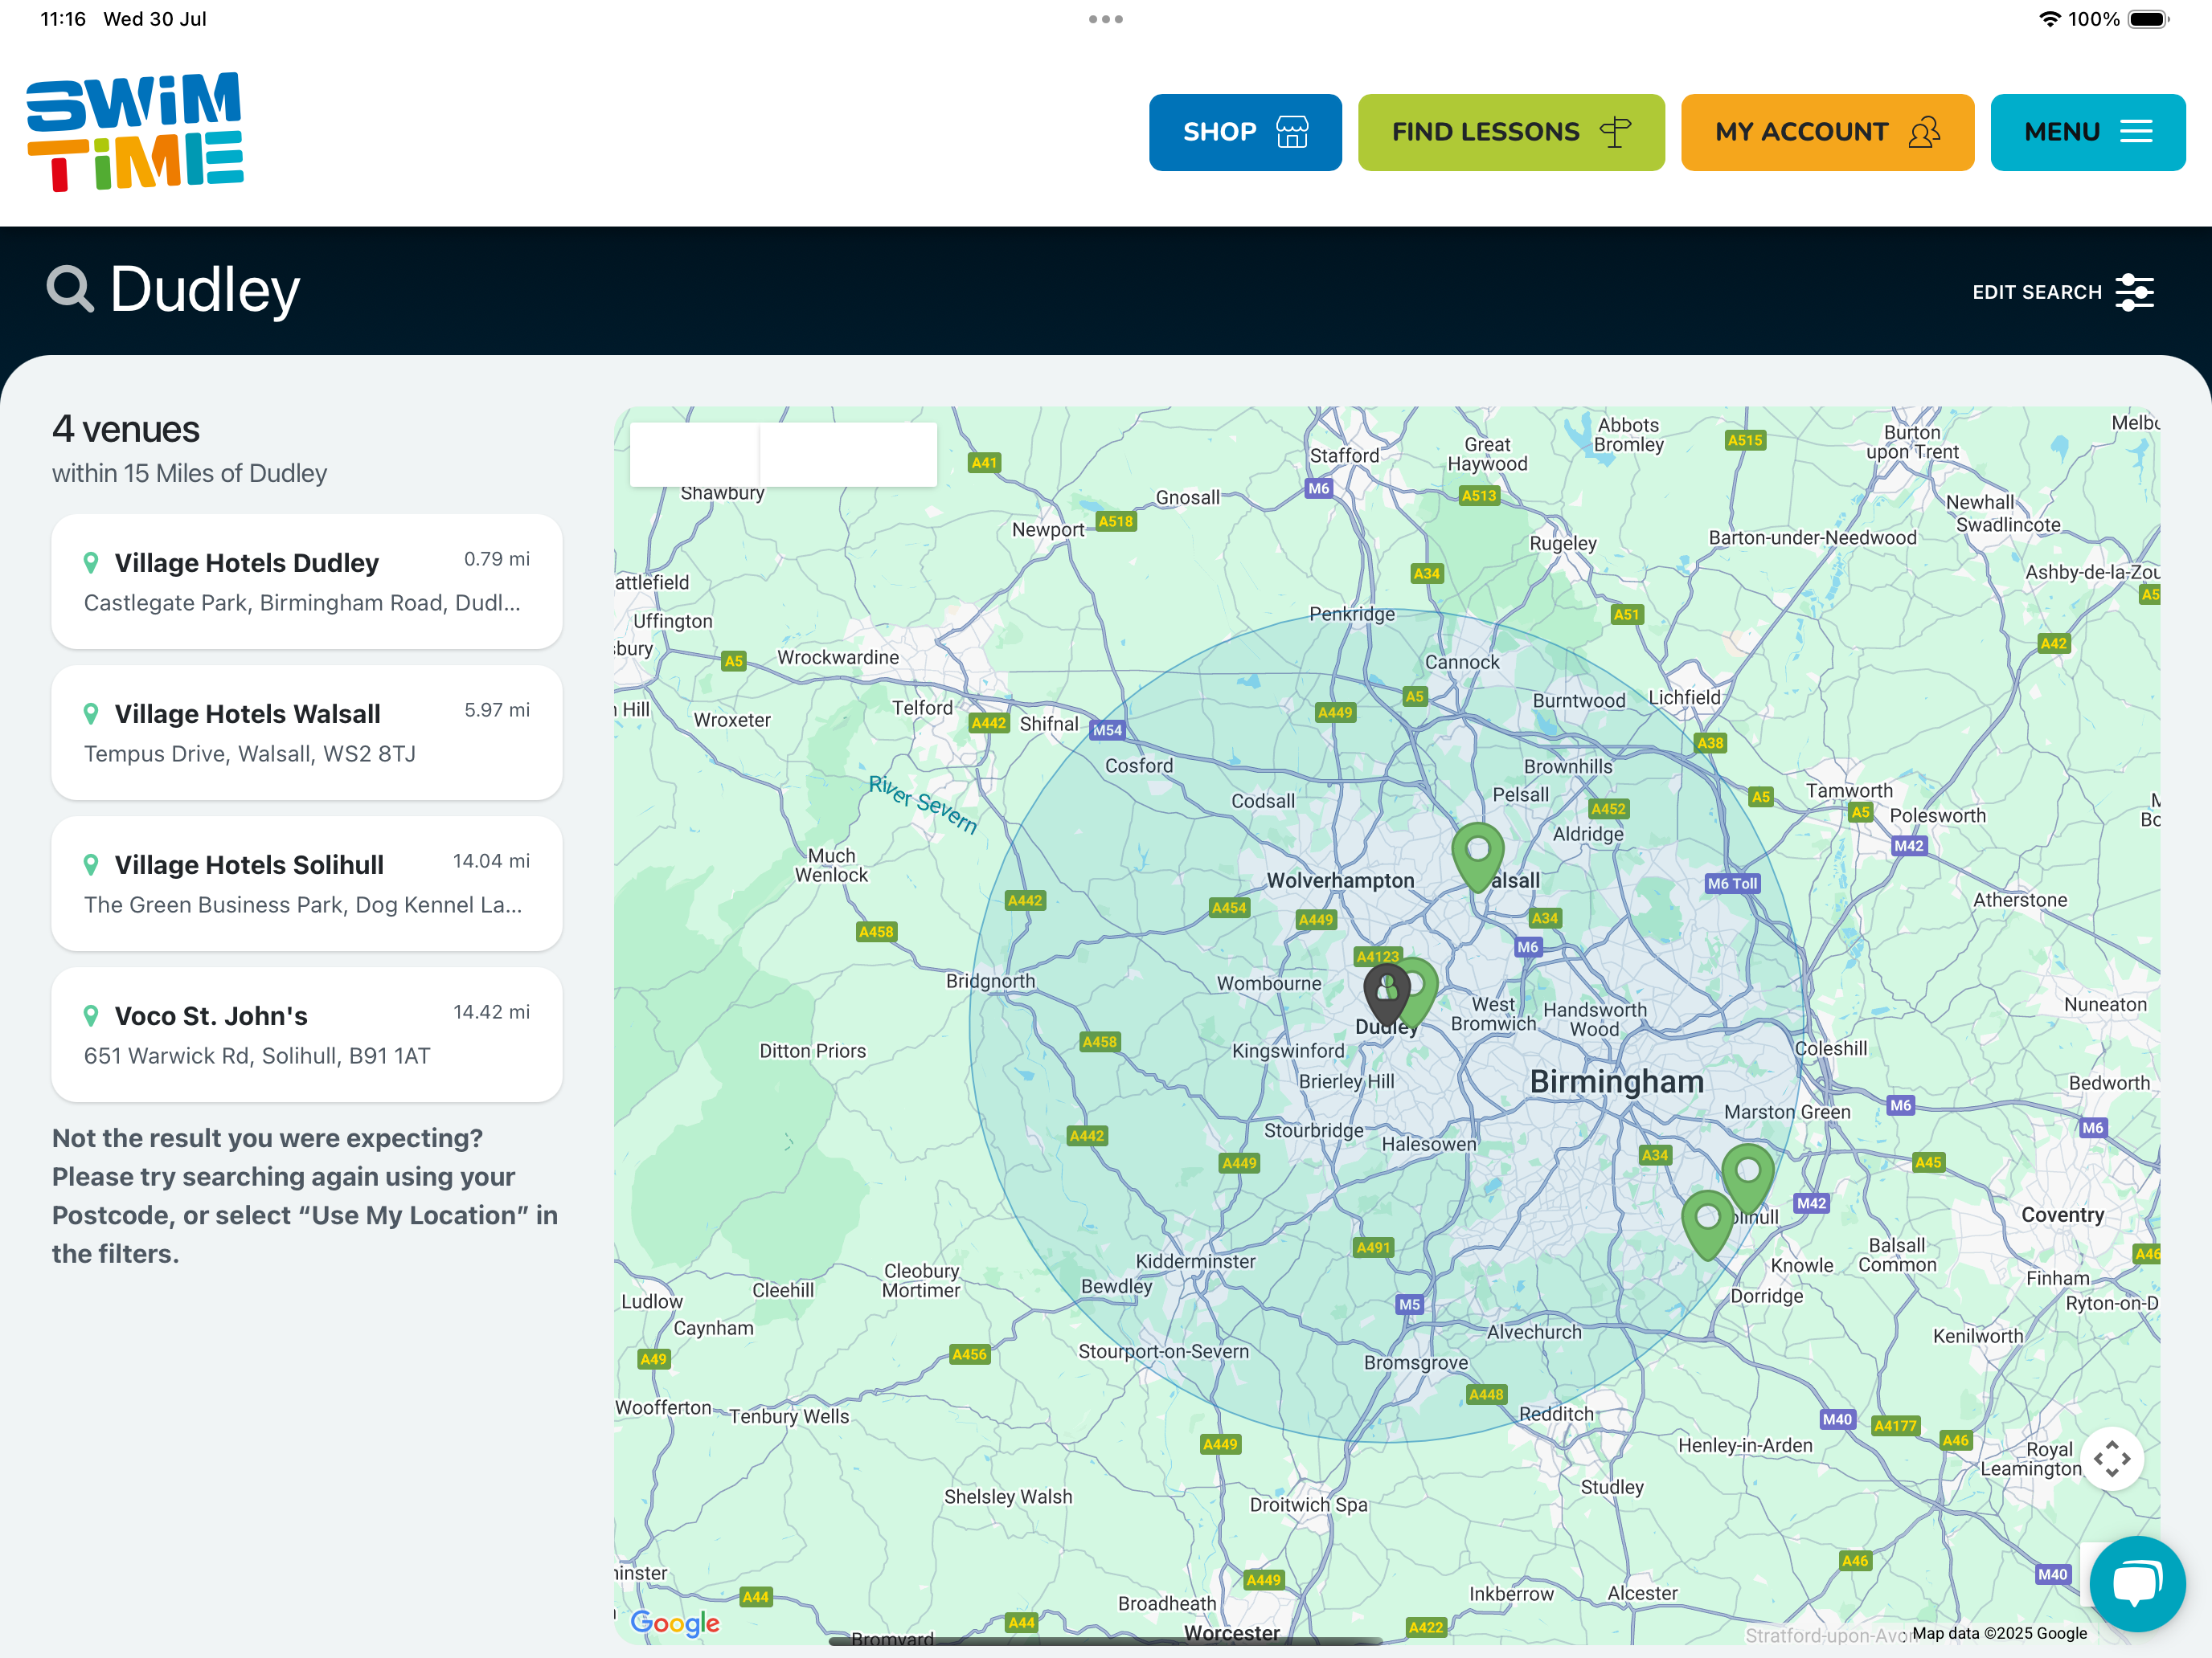Click the upper green map marker near Solihull
The width and height of the screenshot is (2212, 1658).
point(1747,1178)
